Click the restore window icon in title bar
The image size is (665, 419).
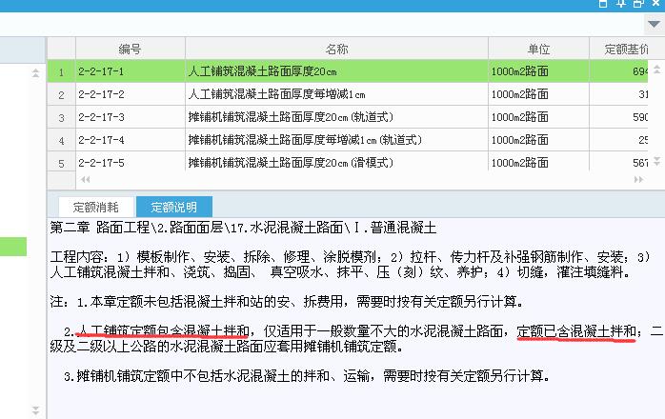coord(638,4)
